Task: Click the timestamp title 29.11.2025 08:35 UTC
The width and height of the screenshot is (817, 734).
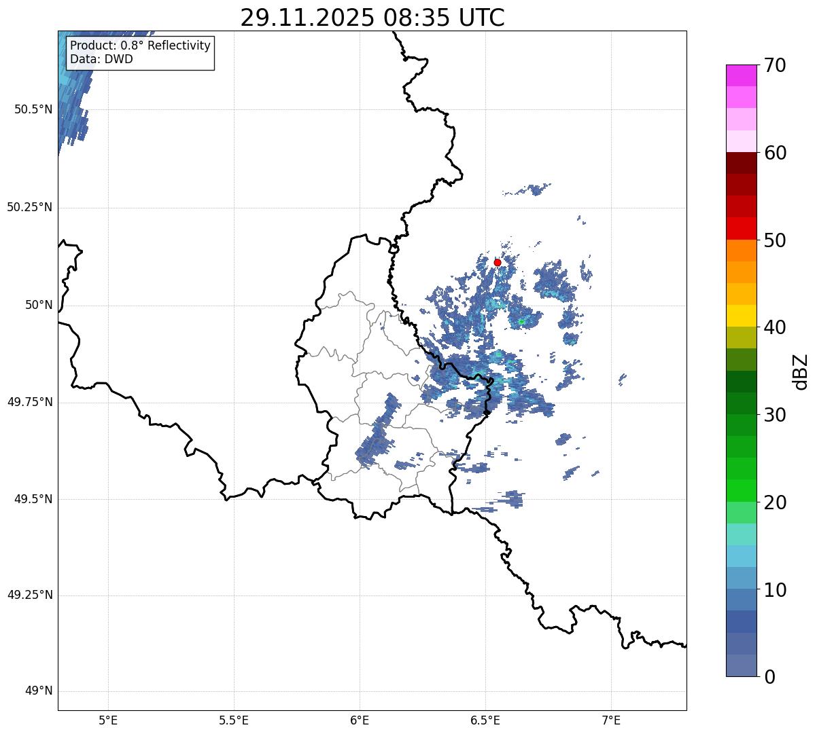Action: [x=372, y=18]
